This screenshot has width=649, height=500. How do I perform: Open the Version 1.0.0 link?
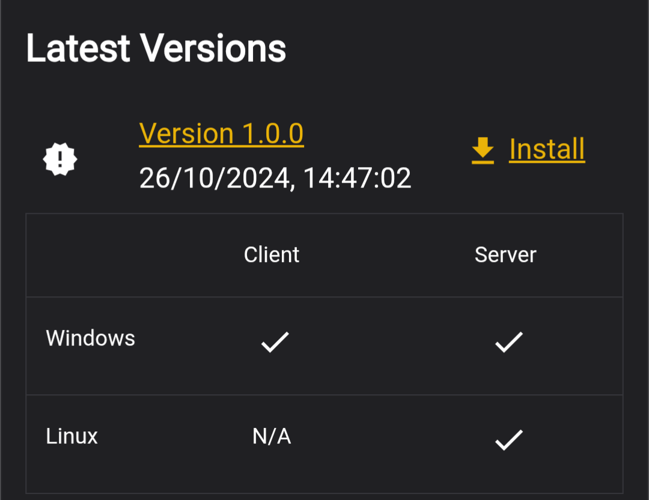pyautogui.click(x=221, y=133)
